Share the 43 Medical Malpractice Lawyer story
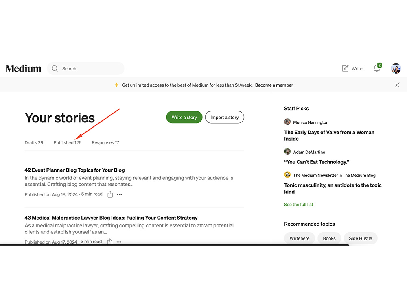This screenshot has width=407, height=305. [110, 242]
